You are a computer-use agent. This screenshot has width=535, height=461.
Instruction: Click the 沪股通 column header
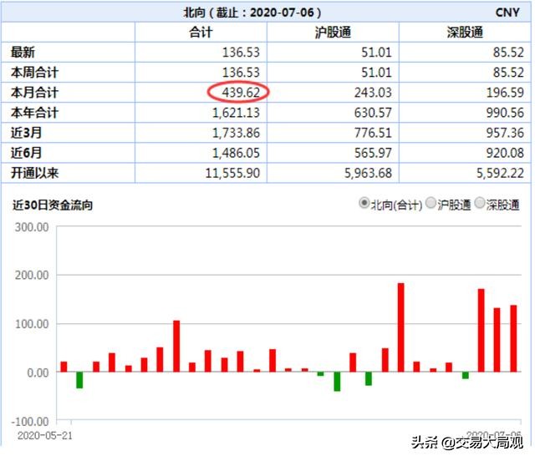[x=333, y=33]
